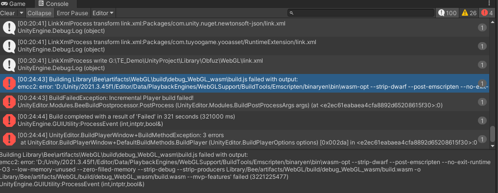The image size is (498, 193).
Task: Click error icon of BuildFailedException row
Action: pyautogui.click(x=9, y=101)
